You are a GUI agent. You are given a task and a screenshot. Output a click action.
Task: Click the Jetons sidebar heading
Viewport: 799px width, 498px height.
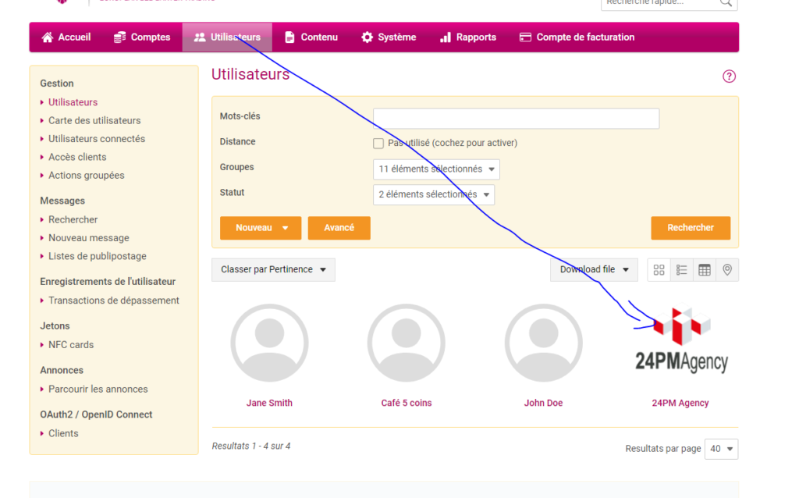(55, 326)
